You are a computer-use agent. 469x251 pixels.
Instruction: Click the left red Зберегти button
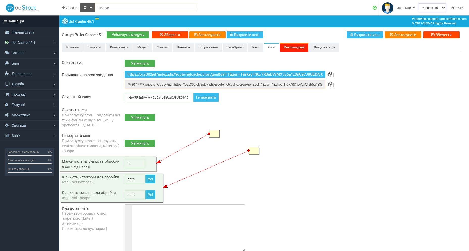170,35
